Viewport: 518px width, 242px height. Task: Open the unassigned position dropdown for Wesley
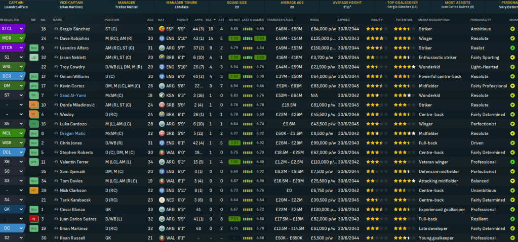click(21, 115)
